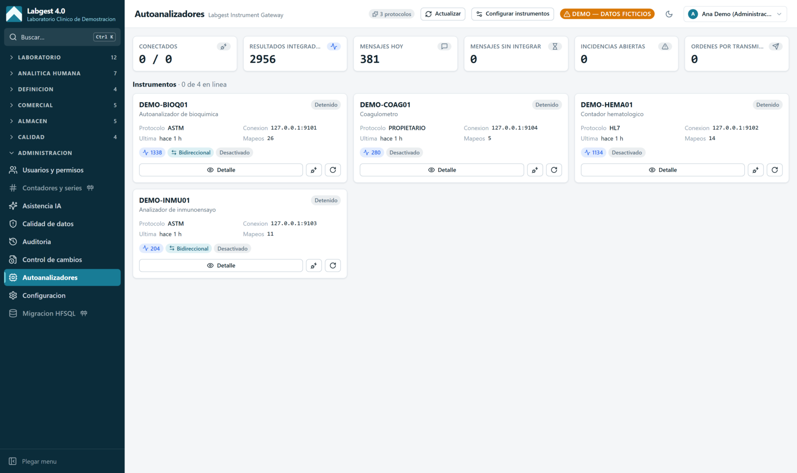Click plug icon in Conectados card
The image size is (797, 473).
tap(224, 46)
